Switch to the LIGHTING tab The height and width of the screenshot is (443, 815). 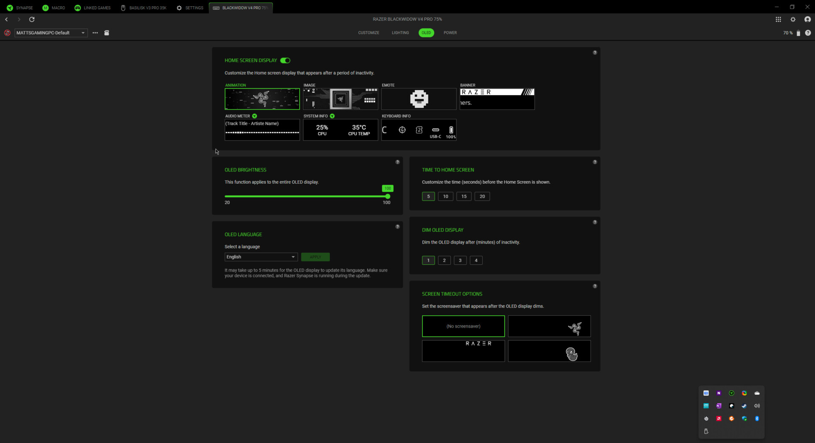400,33
